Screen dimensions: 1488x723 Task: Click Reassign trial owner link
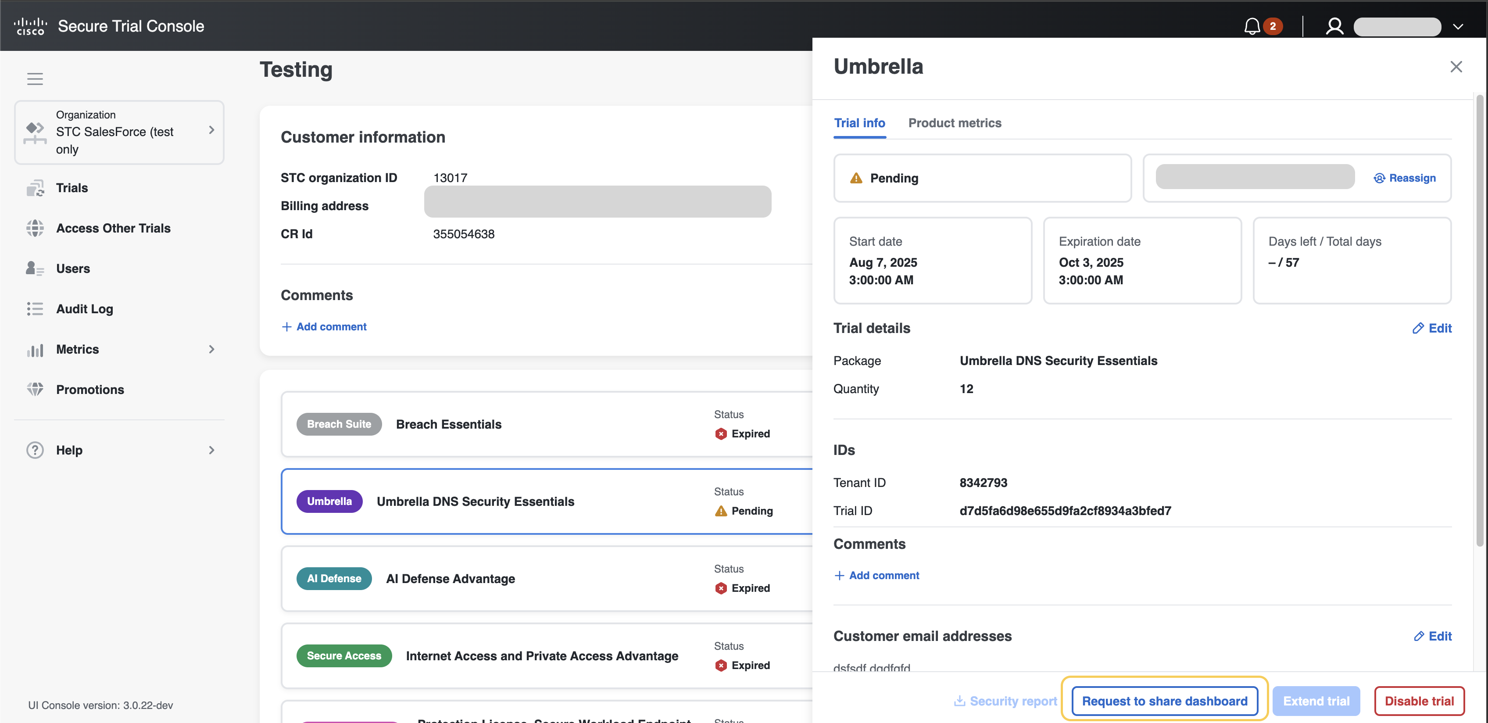coord(1404,178)
